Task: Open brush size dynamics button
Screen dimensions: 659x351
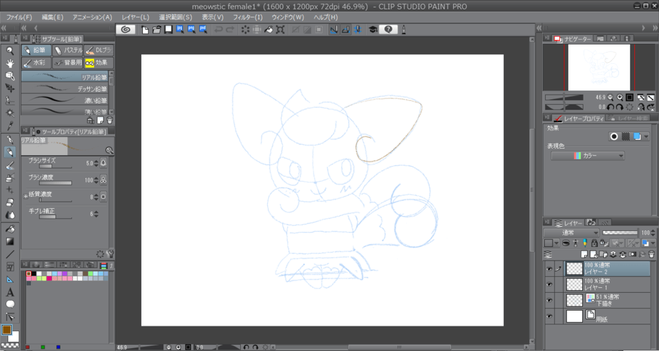Action: coord(103,163)
